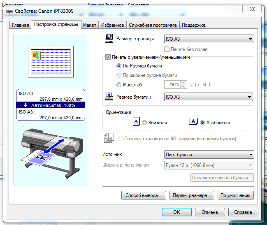
Task: Click the page size monitor icon
Action: click(109, 38)
